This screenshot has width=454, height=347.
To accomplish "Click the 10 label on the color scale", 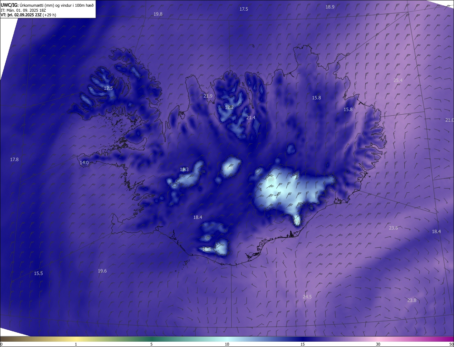I will pyautogui.click(x=227, y=345).
